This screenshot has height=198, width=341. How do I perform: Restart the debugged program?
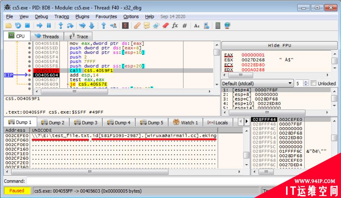point(18,26)
